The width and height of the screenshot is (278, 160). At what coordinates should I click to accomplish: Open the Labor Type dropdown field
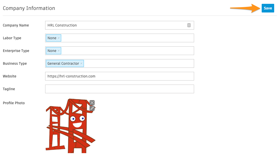click(128, 38)
